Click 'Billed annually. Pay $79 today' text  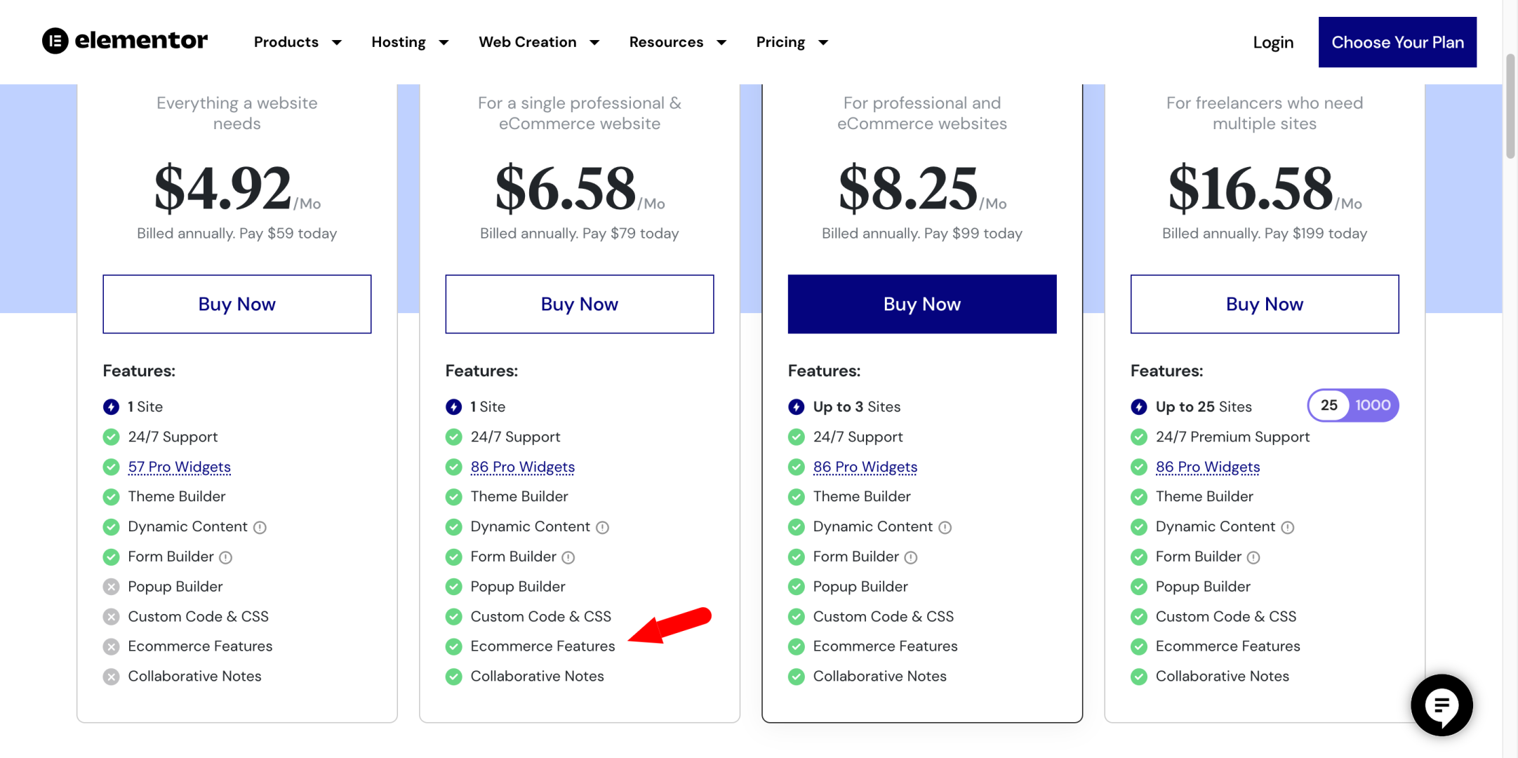point(580,234)
